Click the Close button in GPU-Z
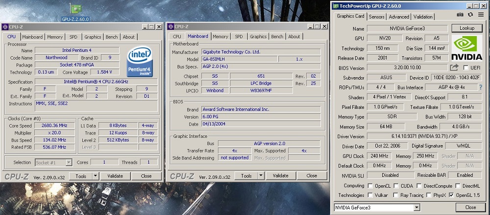The image size is (490, 215). click(x=470, y=207)
